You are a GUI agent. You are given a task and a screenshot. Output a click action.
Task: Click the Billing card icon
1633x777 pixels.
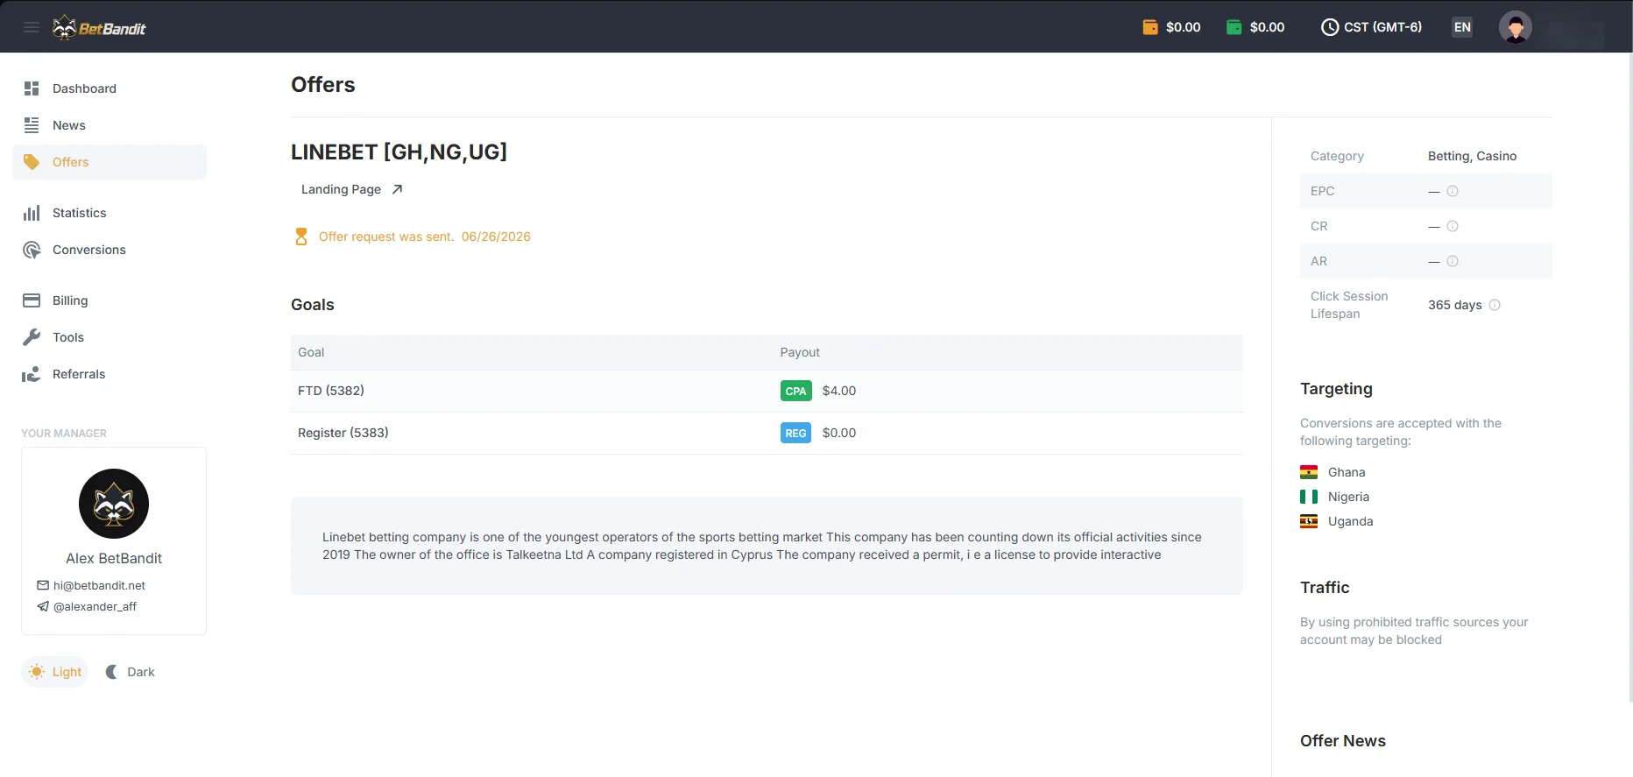(32, 300)
